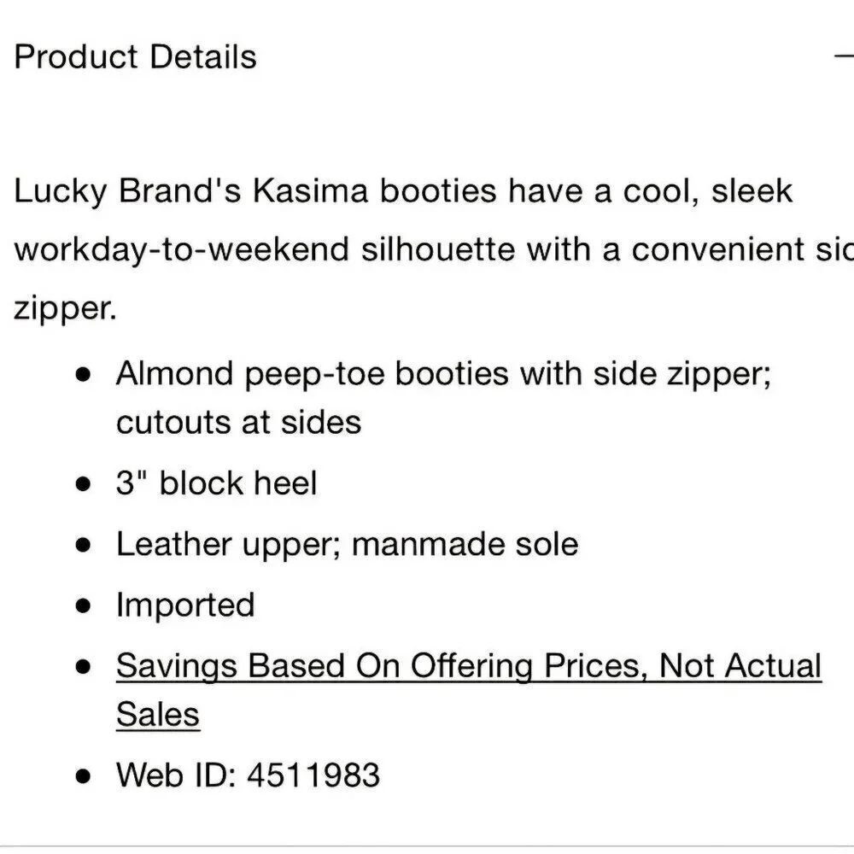Click the bullet dot beside 3" block heel
Viewport: 854px width, 854px height.
[84, 483]
